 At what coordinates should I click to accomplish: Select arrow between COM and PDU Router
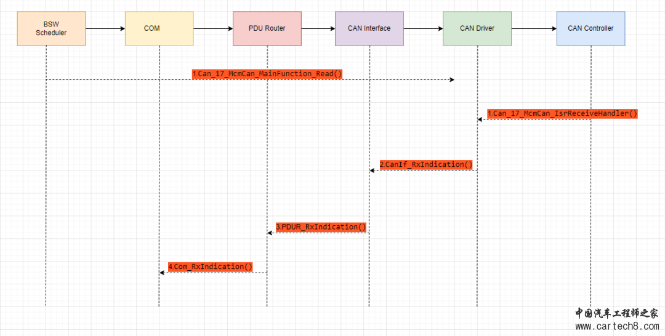pyautogui.click(x=212, y=28)
